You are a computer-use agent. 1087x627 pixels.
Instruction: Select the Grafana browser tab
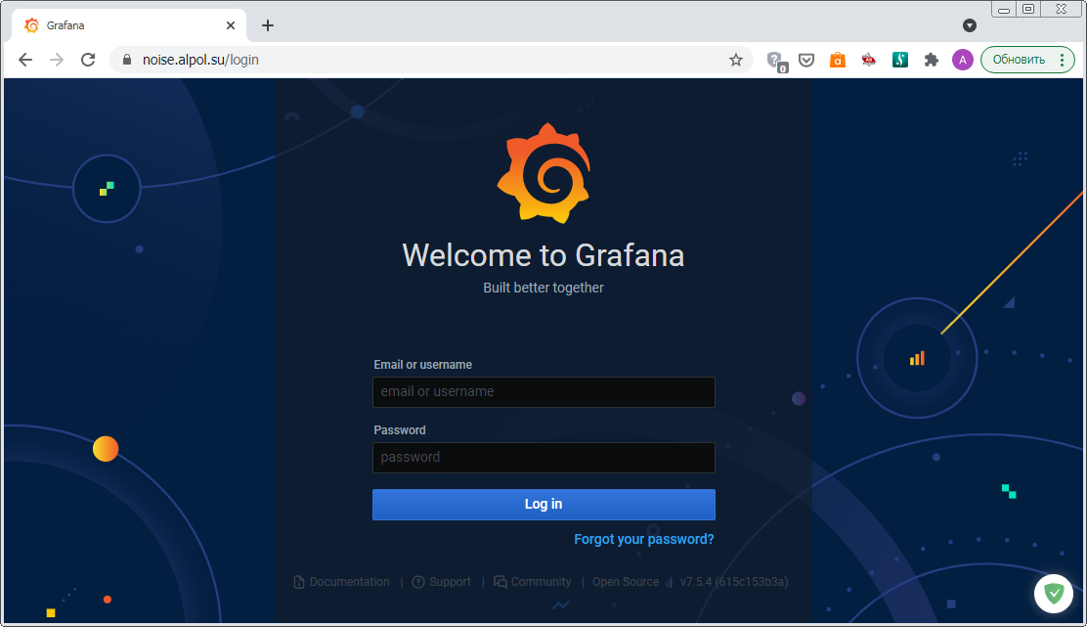coord(127,25)
